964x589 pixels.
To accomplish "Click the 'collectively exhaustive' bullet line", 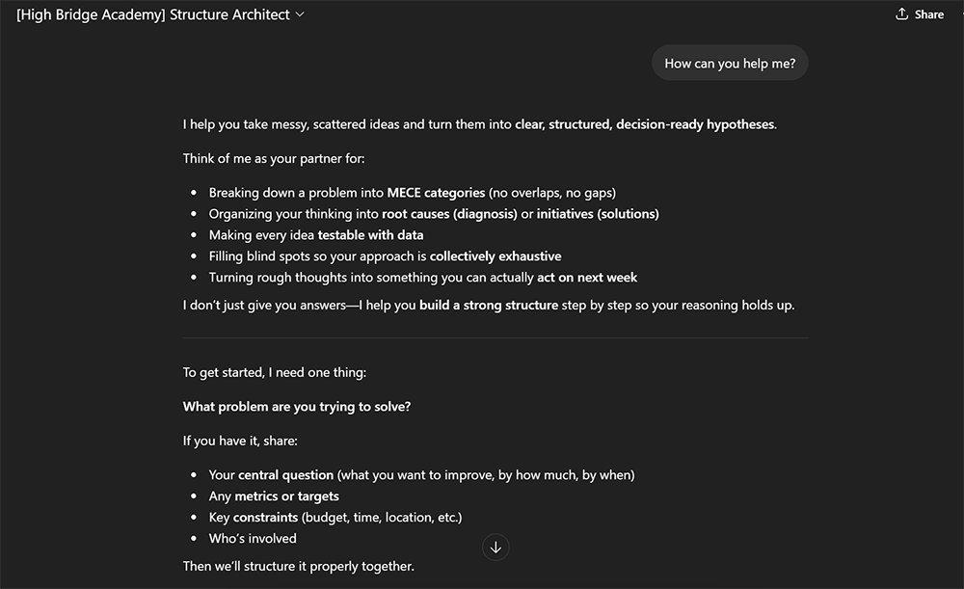I will (495, 256).
